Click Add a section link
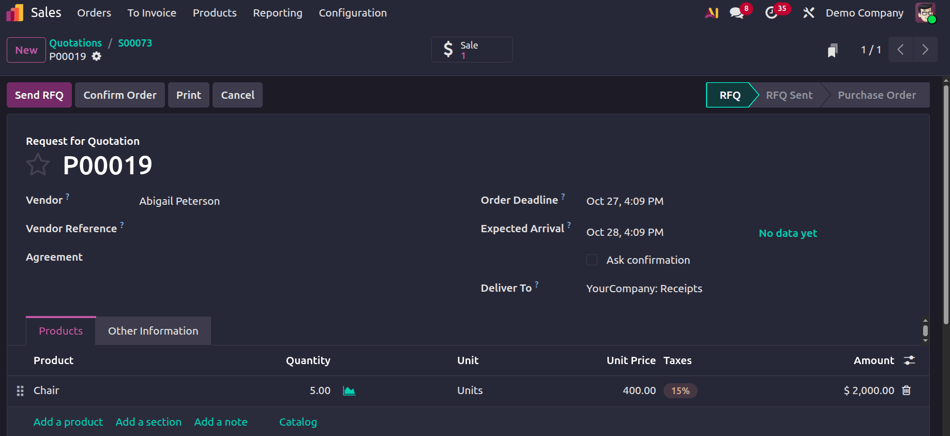Viewport: 950px width, 436px height. point(148,422)
